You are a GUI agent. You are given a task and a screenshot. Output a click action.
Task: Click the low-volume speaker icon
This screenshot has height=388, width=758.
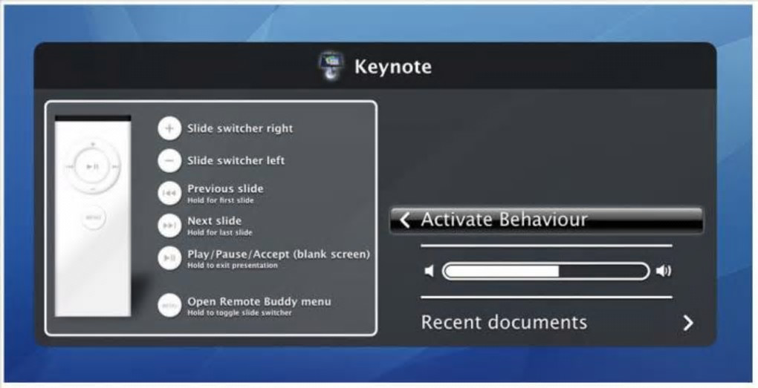point(430,272)
